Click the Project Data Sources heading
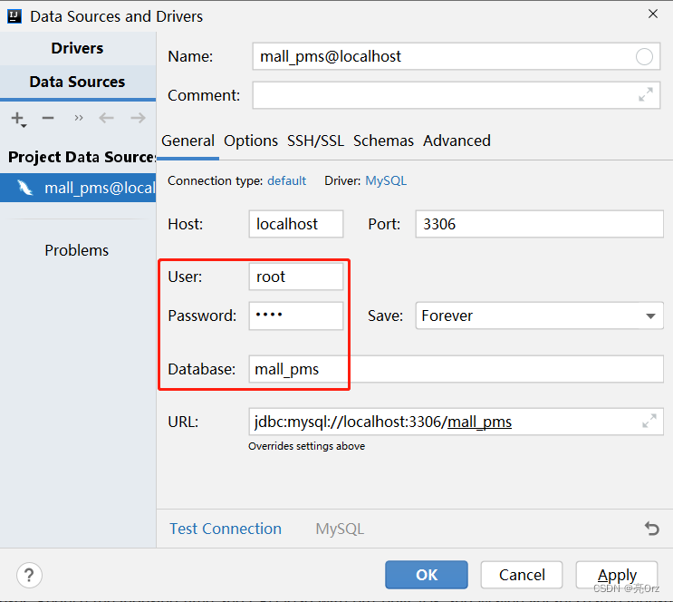Image resolution: width=673 pixels, height=602 pixels. [x=82, y=157]
